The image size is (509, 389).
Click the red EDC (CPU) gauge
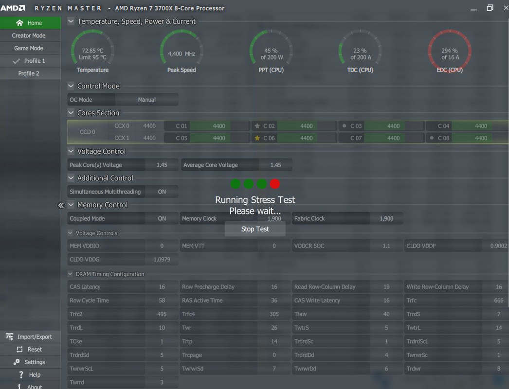point(450,51)
